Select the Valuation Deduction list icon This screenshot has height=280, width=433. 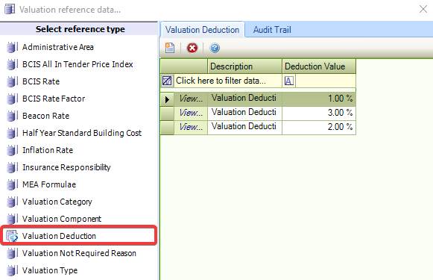point(12,236)
